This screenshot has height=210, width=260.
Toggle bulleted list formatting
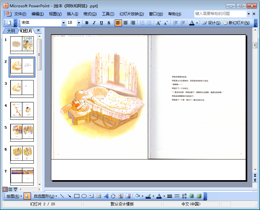pos(149,23)
